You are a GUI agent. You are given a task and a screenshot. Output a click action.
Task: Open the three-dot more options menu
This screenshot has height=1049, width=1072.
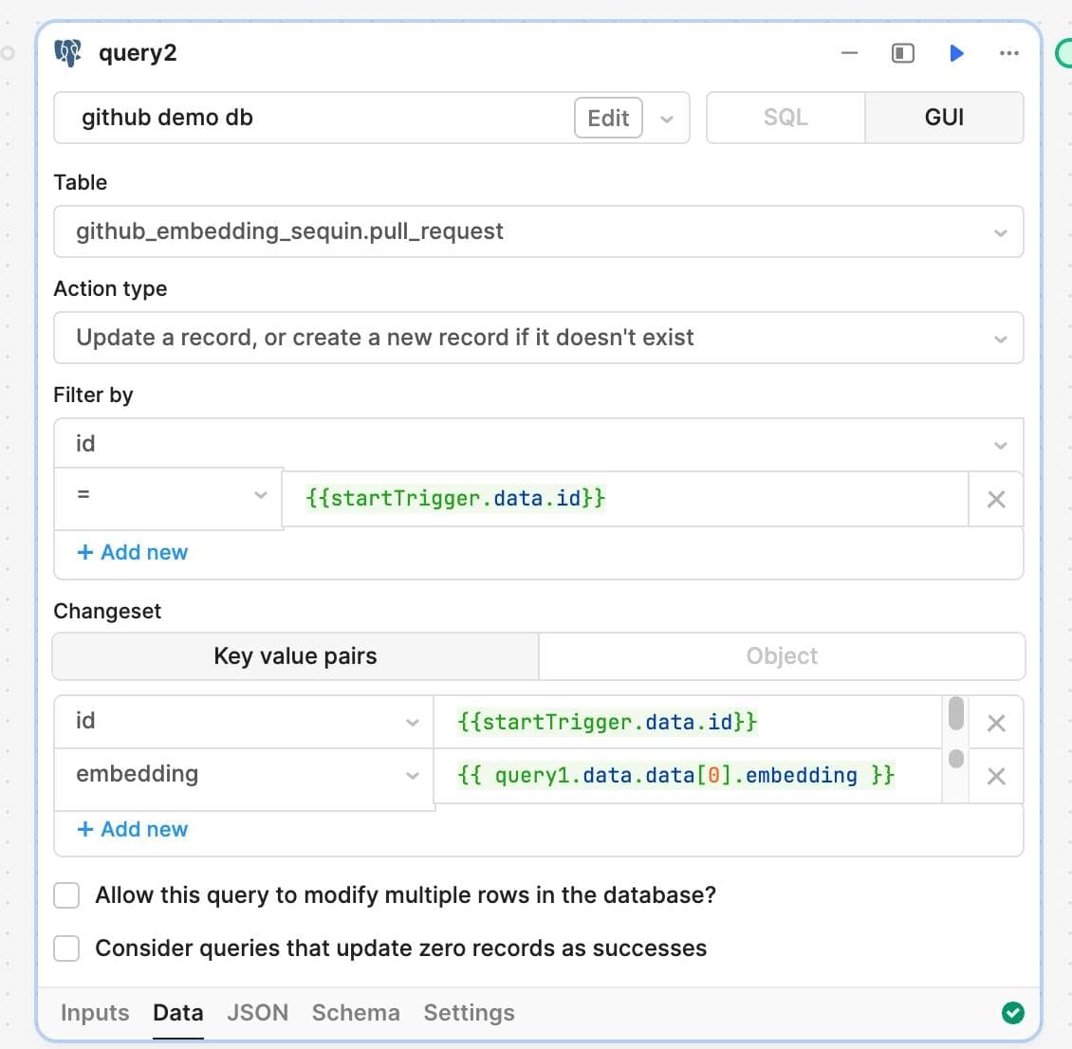[x=1009, y=53]
